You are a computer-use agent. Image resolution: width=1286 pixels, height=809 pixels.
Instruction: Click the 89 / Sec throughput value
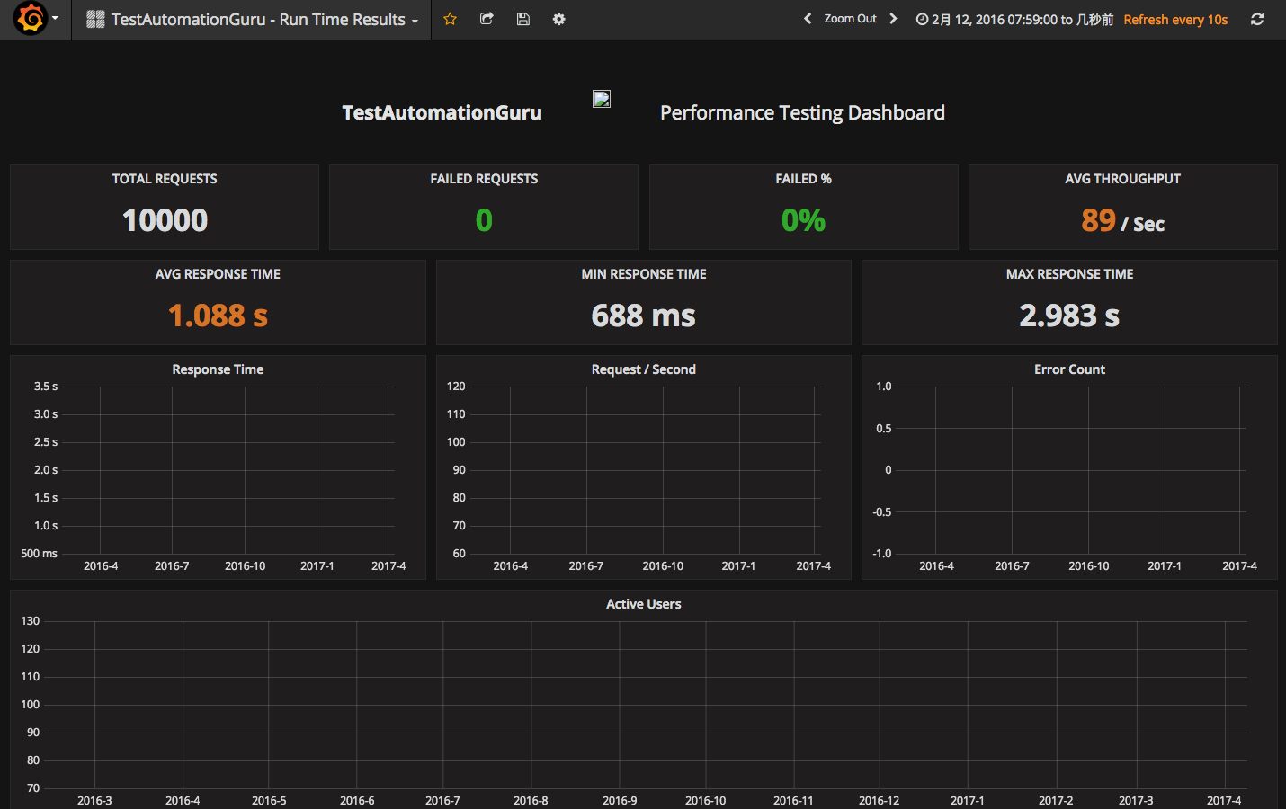pyautogui.click(x=1123, y=220)
